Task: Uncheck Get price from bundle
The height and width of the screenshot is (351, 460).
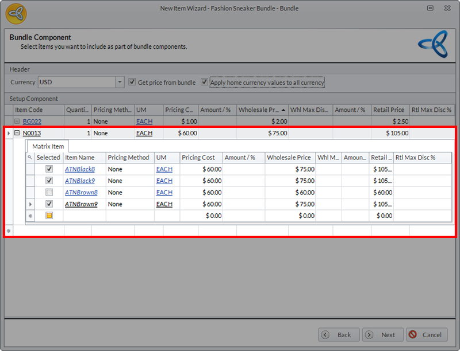Action: (x=132, y=82)
